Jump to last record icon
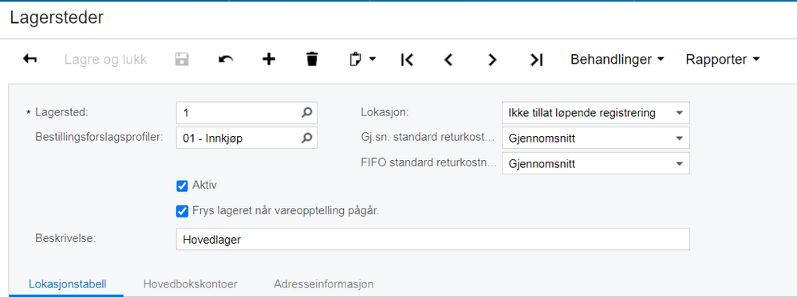 point(536,60)
